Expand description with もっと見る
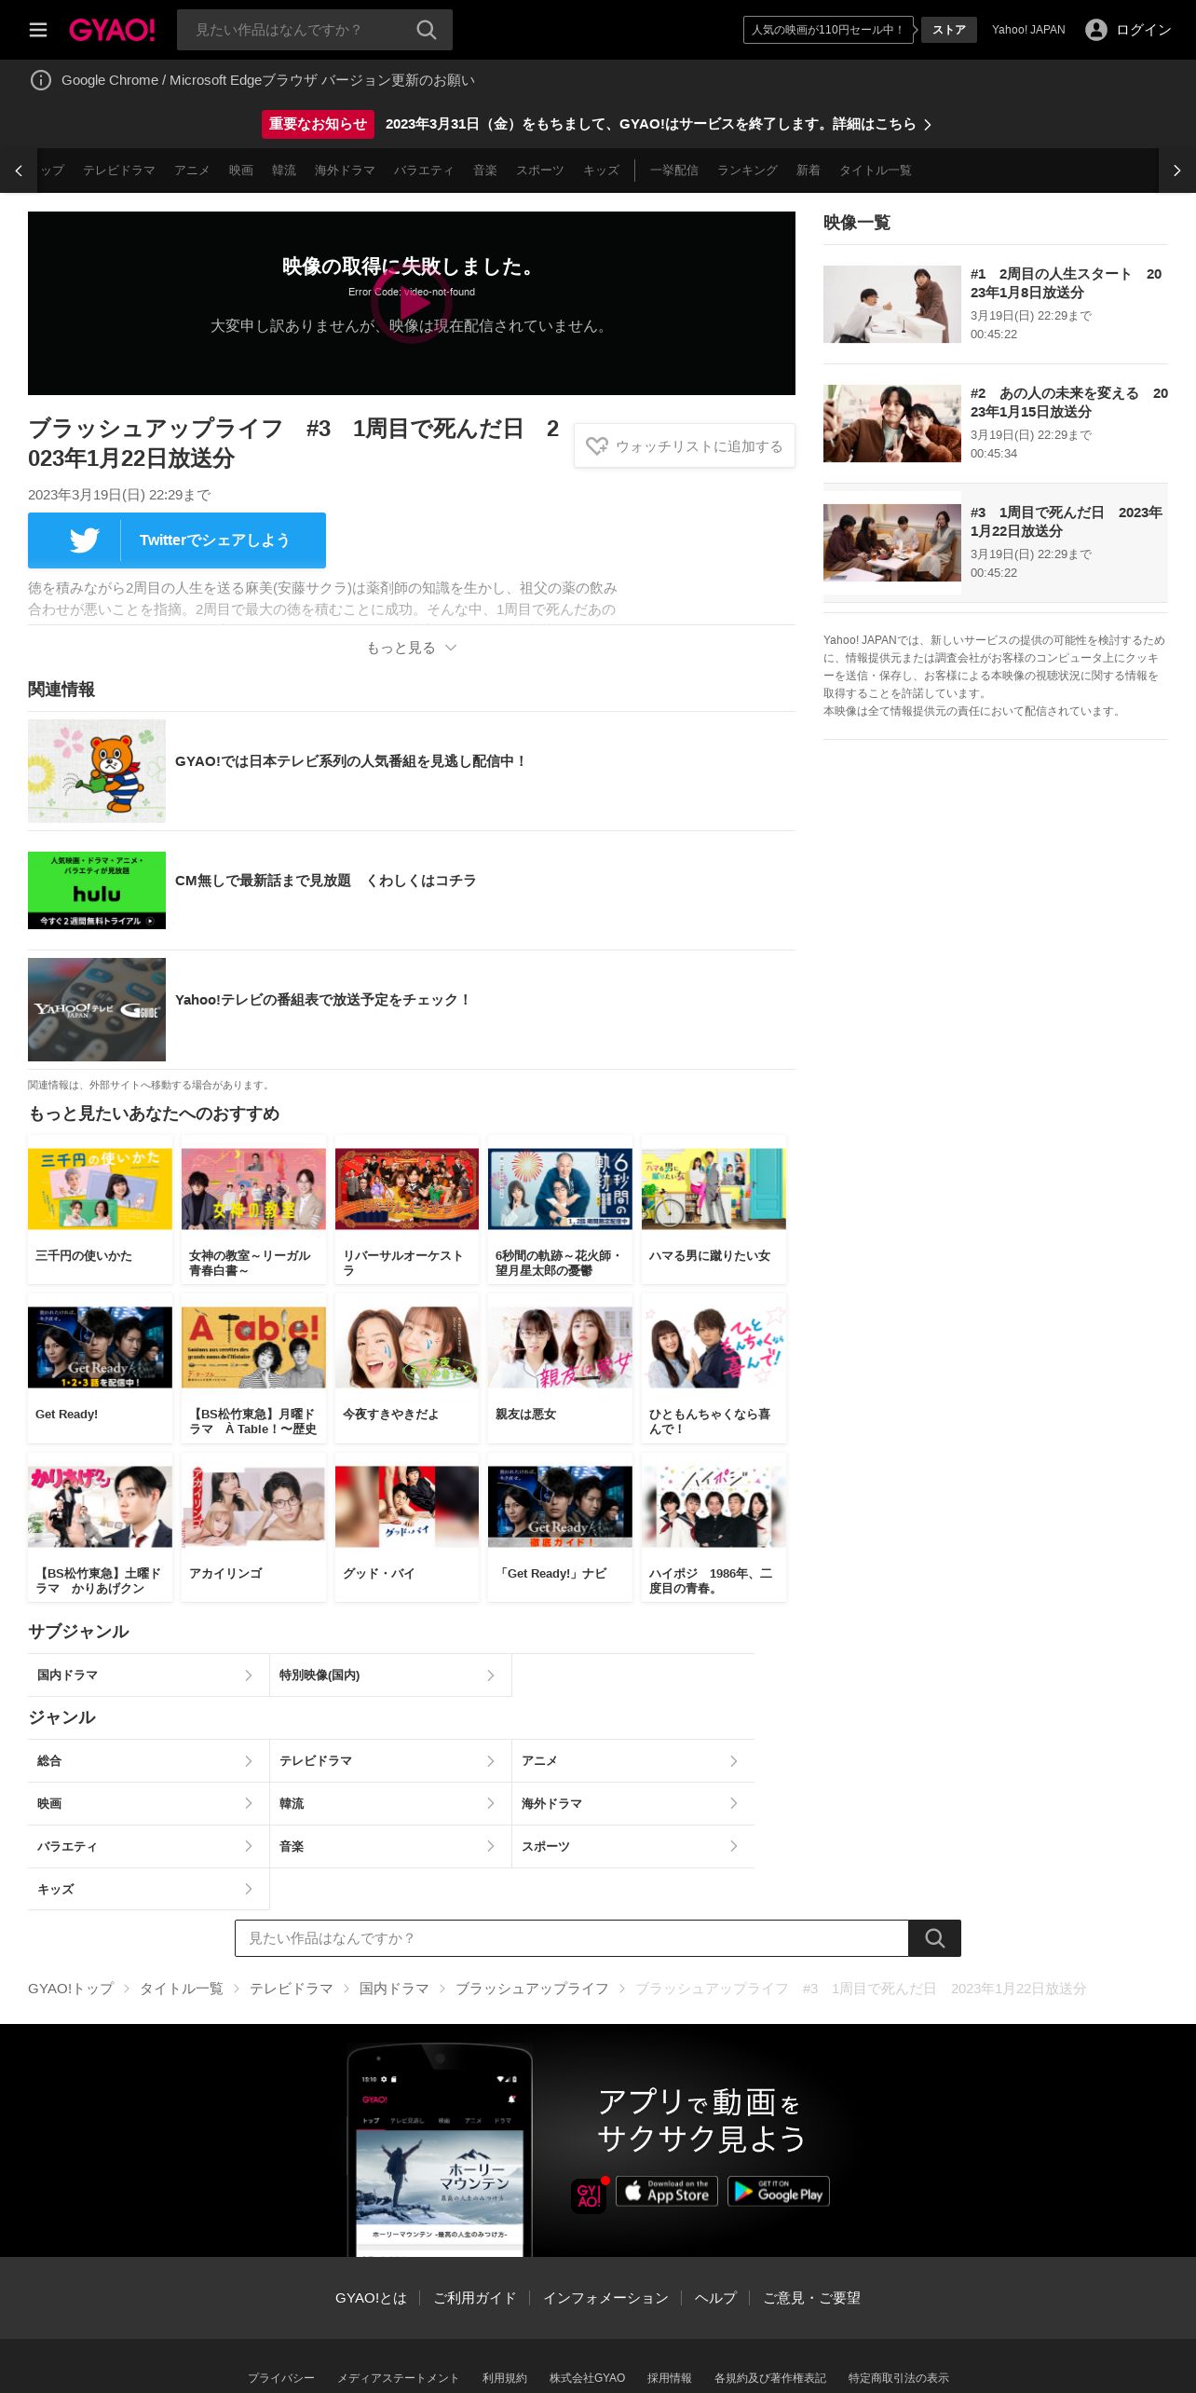This screenshot has width=1196, height=2393. pos(411,648)
